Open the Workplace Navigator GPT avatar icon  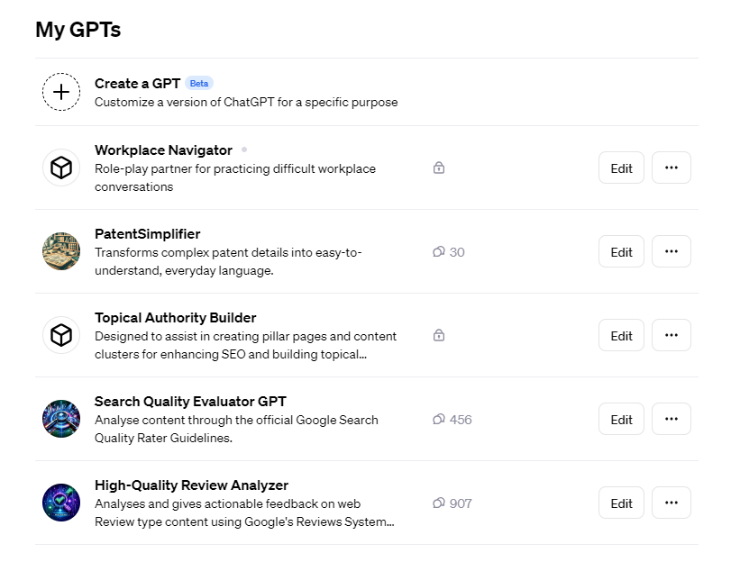pyautogui.click(x=60, y=168)
